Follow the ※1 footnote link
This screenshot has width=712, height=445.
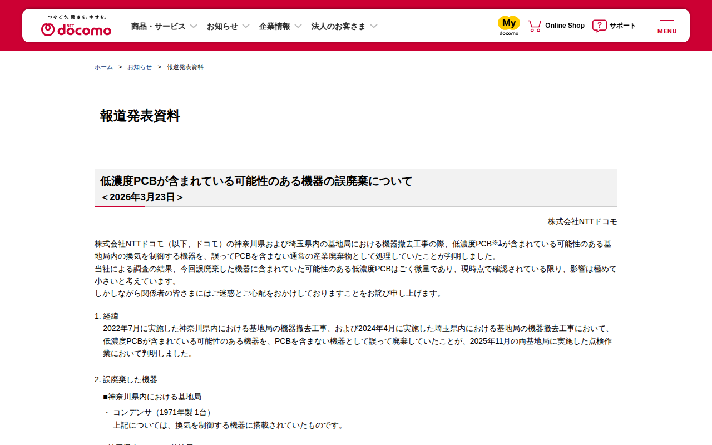point(497,243)
